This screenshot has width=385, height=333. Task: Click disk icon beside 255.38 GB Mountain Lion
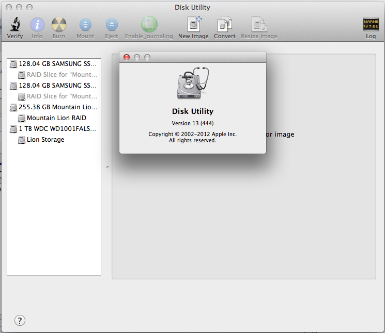(x=13, y=107)
